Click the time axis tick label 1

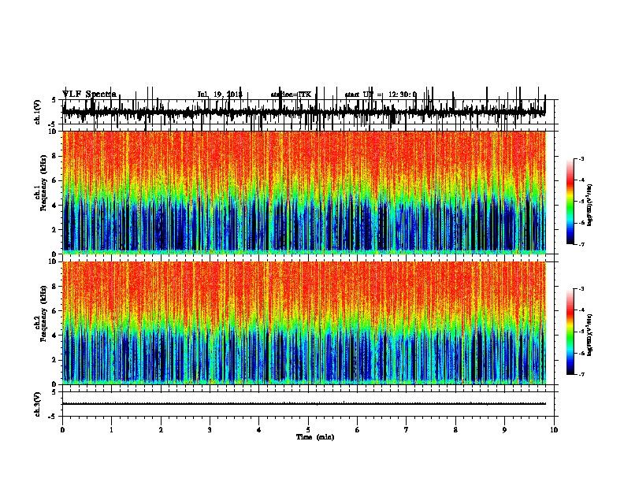coord(112,430)
